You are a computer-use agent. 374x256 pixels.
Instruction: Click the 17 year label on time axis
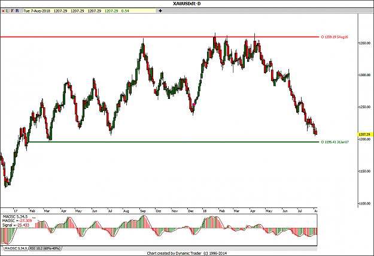click(16, 211)
